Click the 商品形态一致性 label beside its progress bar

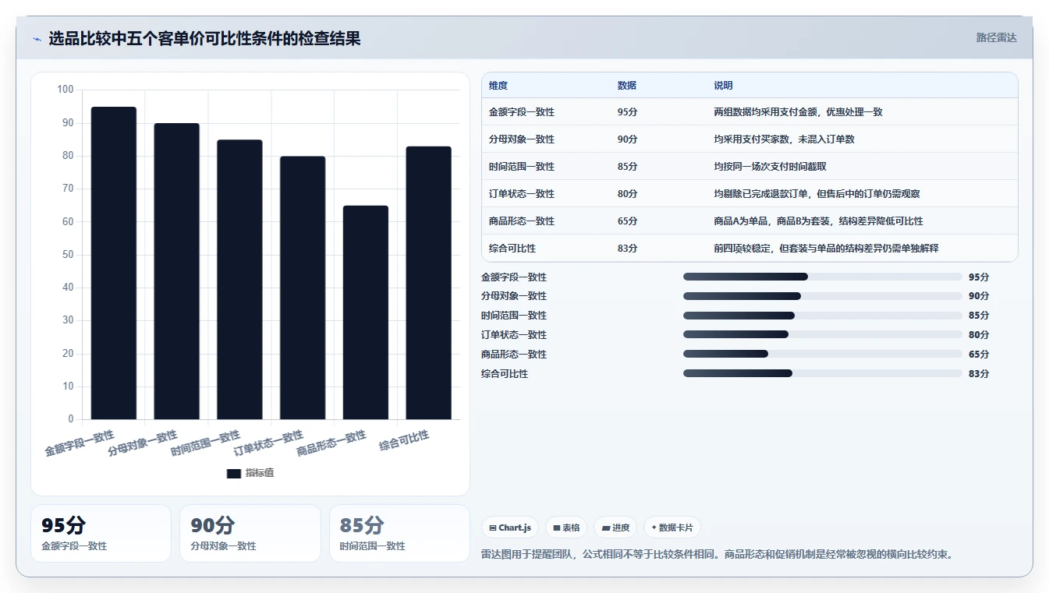(x=514, y=355)
